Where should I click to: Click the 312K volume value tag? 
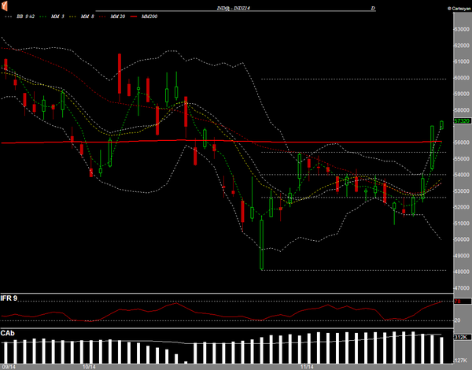pyautogui.click(x=460, y=337)
